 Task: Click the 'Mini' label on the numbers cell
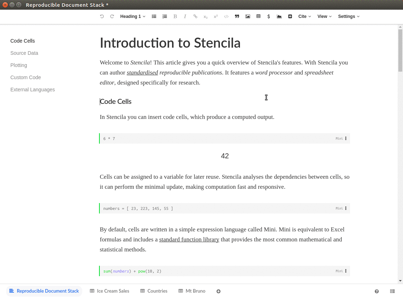point(339,208)
